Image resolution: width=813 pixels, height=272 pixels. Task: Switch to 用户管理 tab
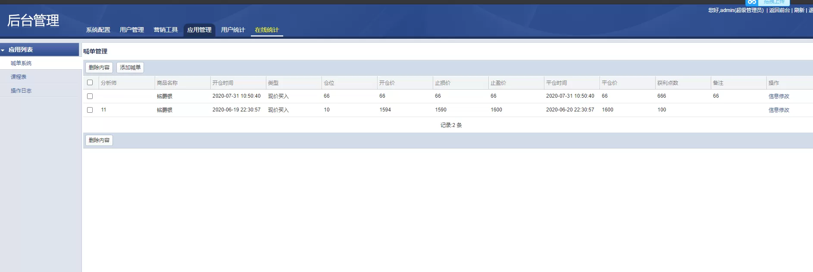click(x=131, y=30)
